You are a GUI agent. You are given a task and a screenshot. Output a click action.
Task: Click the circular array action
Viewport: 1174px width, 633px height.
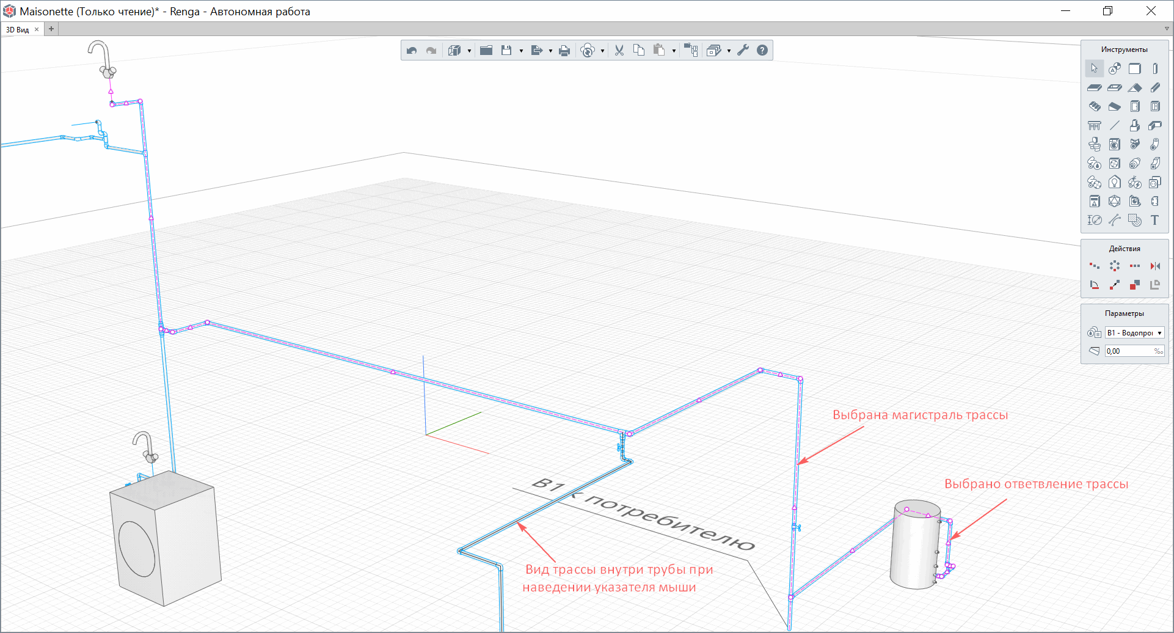1115,266
